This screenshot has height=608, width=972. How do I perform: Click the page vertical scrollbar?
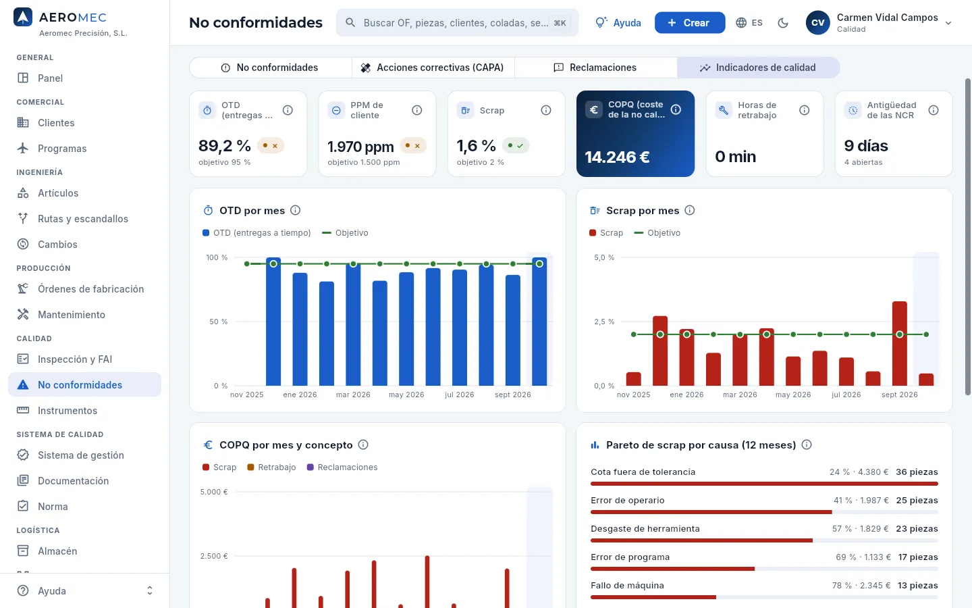(968, 236)
